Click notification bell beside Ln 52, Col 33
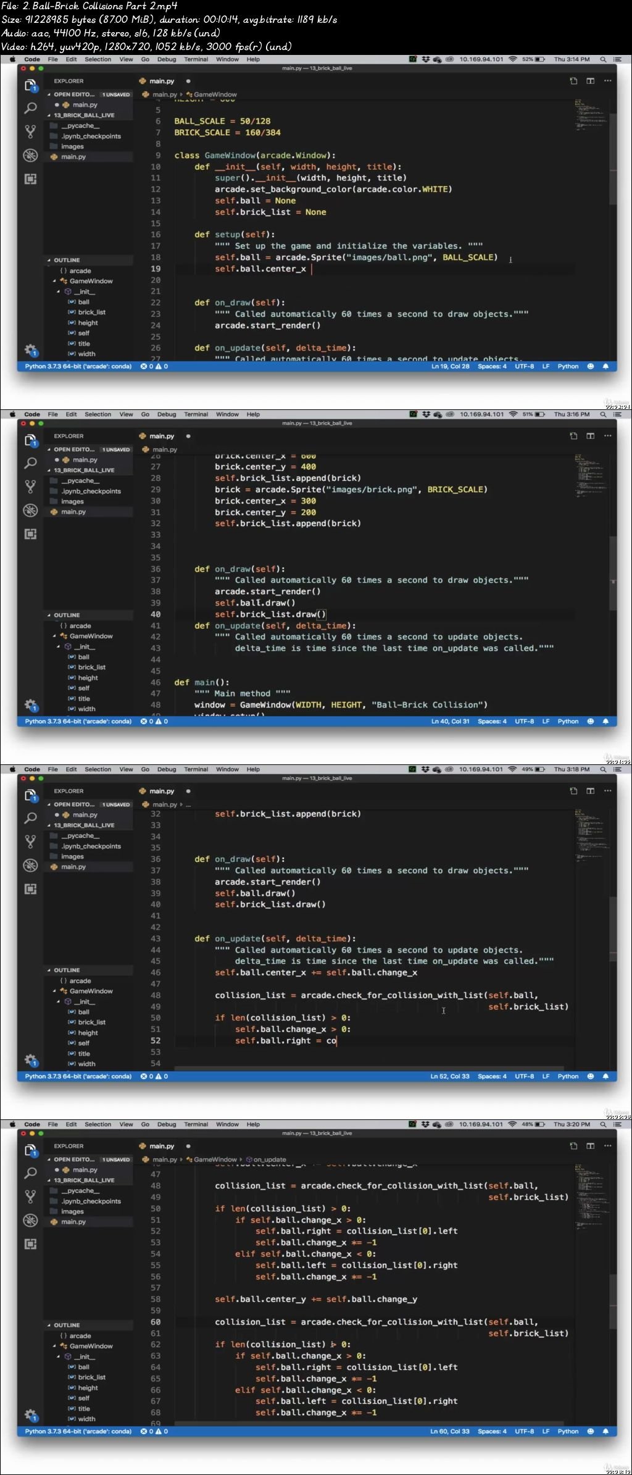This screenshot has height=1475, width=632. pyautogui.click(x=605, y=1076)
